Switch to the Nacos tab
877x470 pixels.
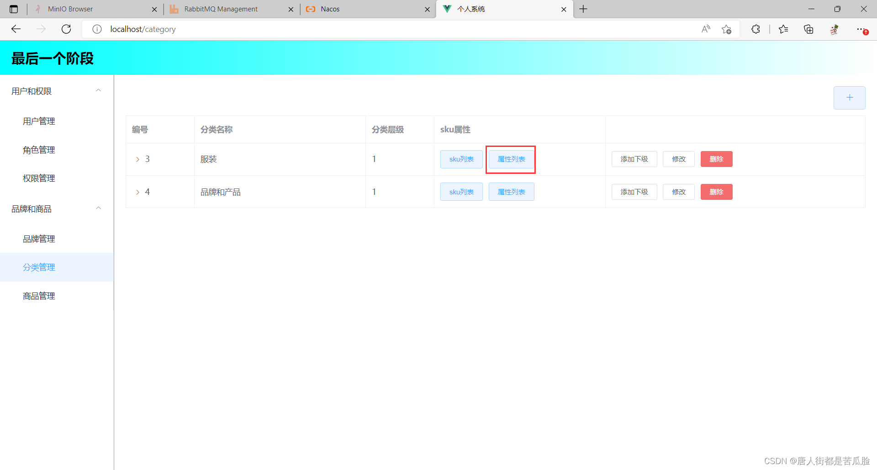coord(368,9)
